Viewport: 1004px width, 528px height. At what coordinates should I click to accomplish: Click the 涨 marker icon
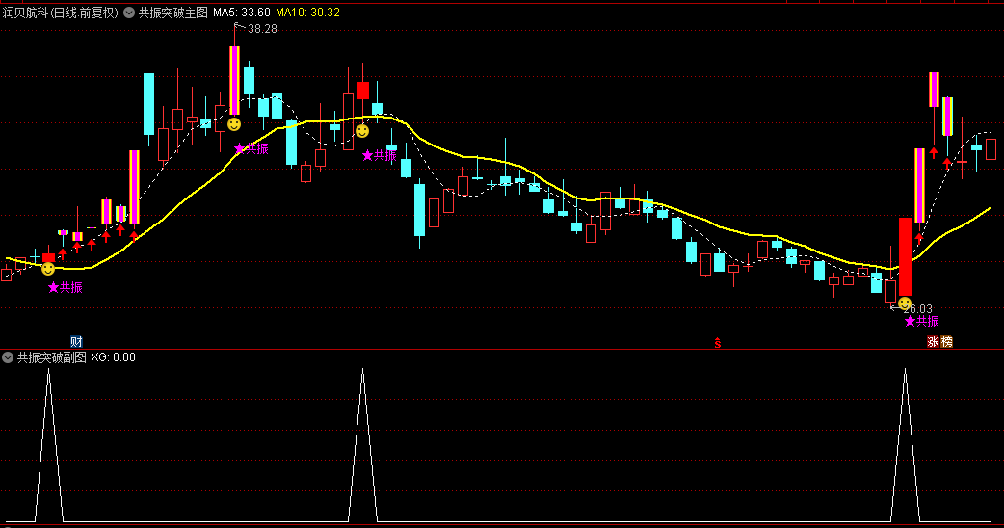coord(933,342)
